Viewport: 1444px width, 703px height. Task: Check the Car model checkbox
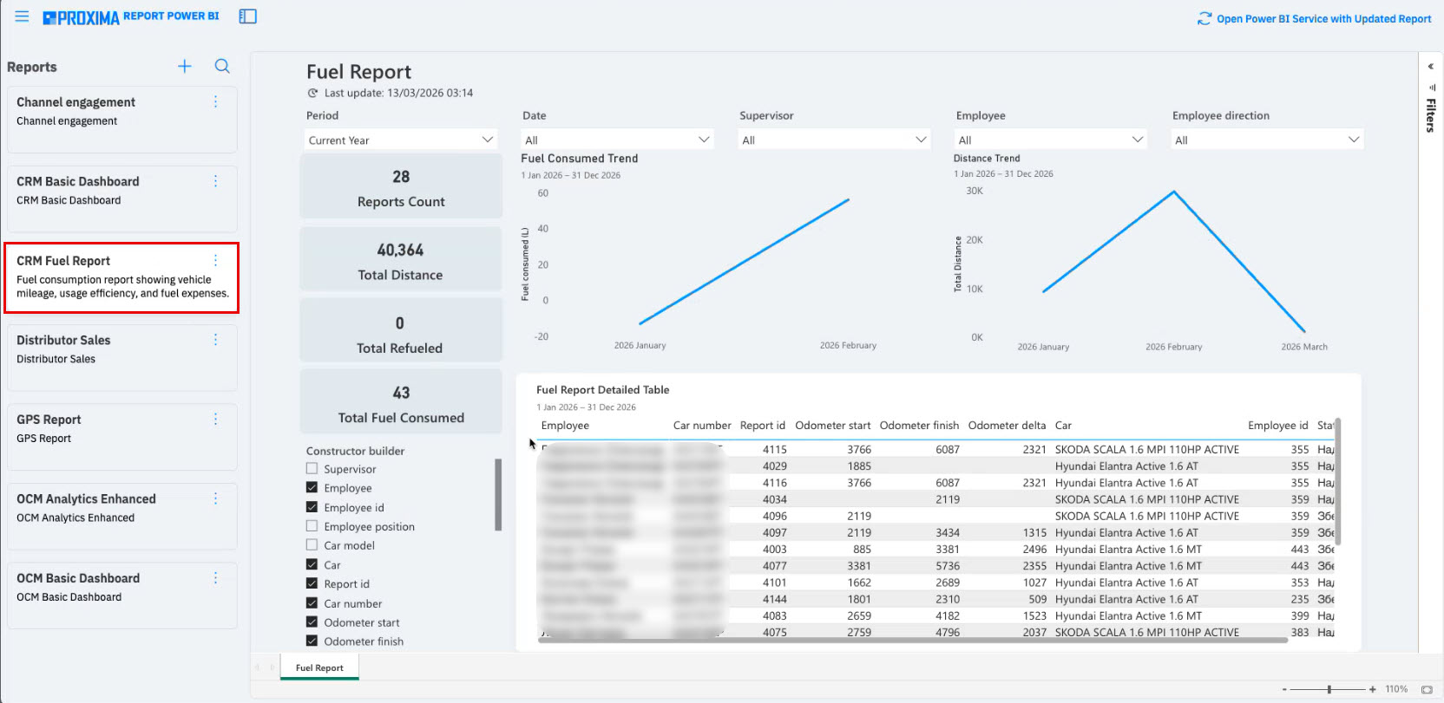(x=312, y=545)
